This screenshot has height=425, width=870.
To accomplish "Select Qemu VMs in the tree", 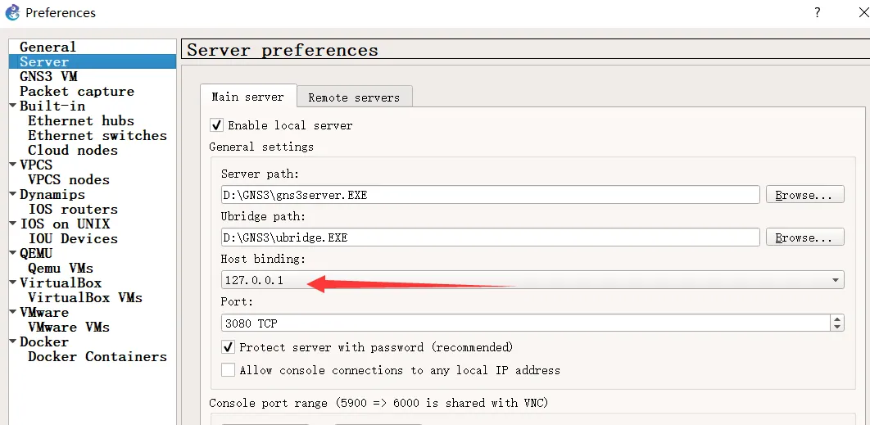I will 61,268.
